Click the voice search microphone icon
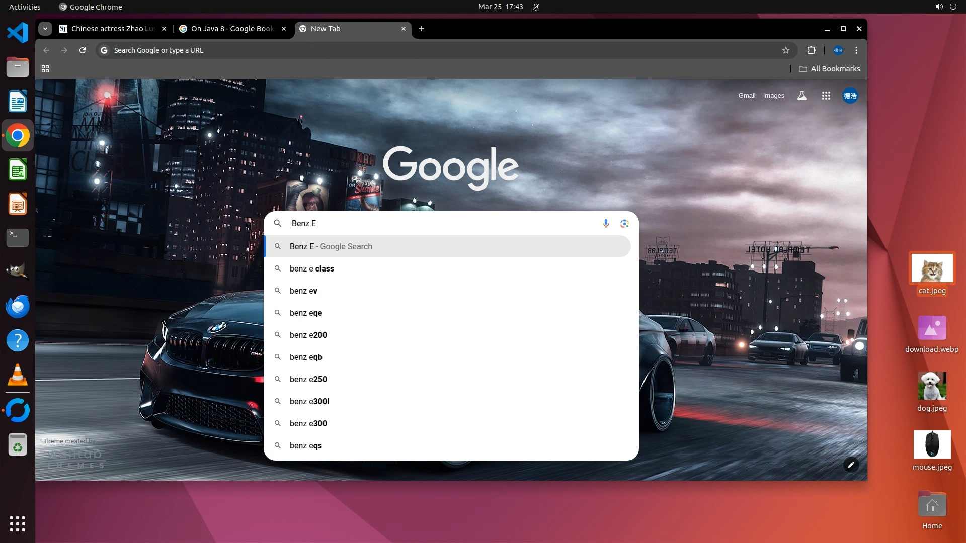 point(606,223)
